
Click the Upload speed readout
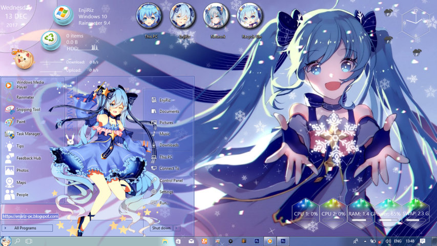point(82,70)
